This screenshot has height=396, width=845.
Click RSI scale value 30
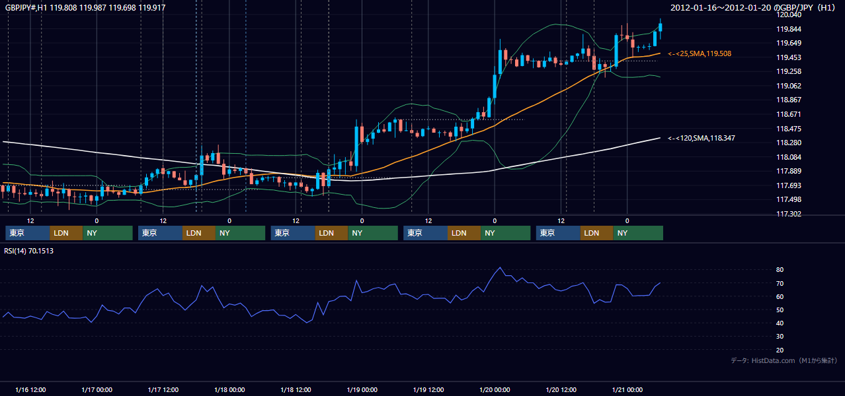click(780, 337)
